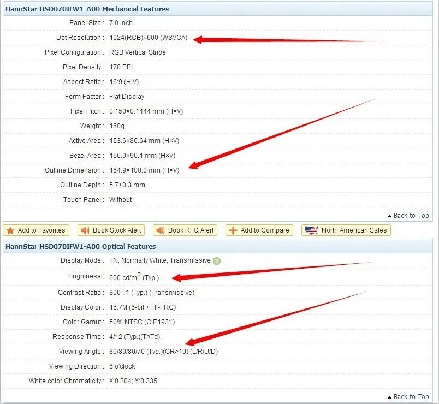Select the Bezel Area value 156.0×90.1 mm
The width and height of the screenshot is (439, 404).
(133, 156)
